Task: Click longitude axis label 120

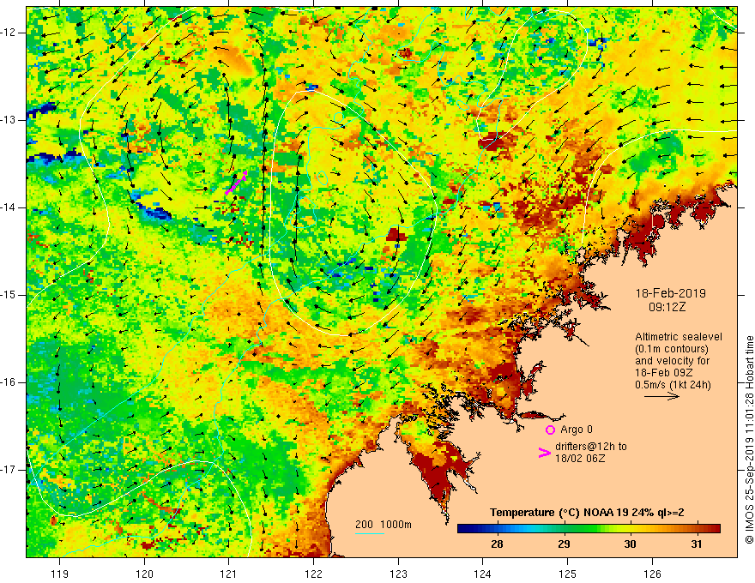Action: (x=144, y=574)
